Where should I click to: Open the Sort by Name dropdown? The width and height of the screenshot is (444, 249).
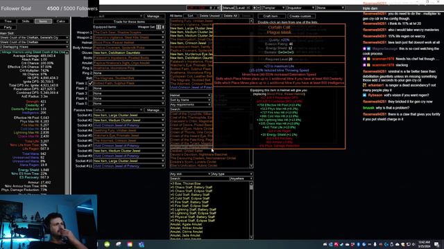coord(190,100)
